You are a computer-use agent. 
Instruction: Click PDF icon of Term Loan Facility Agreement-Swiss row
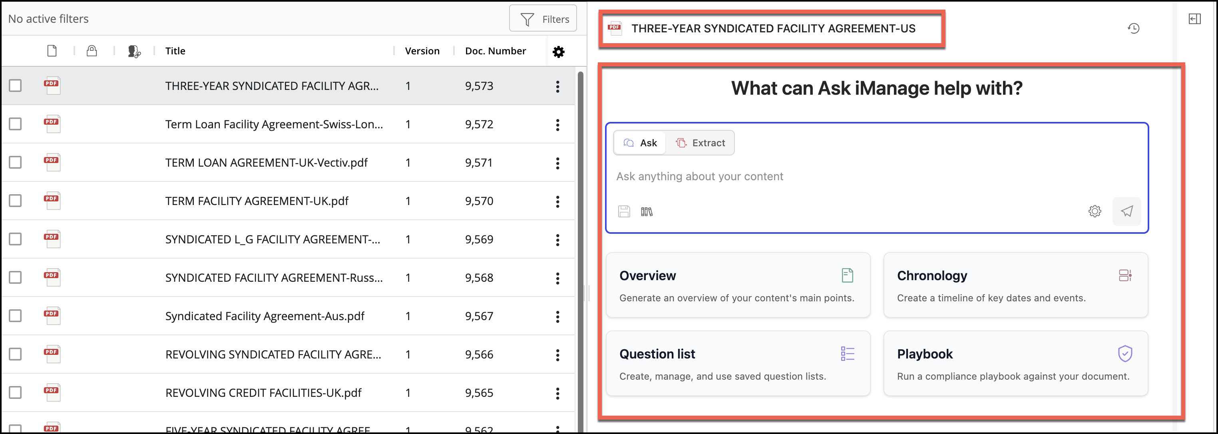click(x=52, y=123)
